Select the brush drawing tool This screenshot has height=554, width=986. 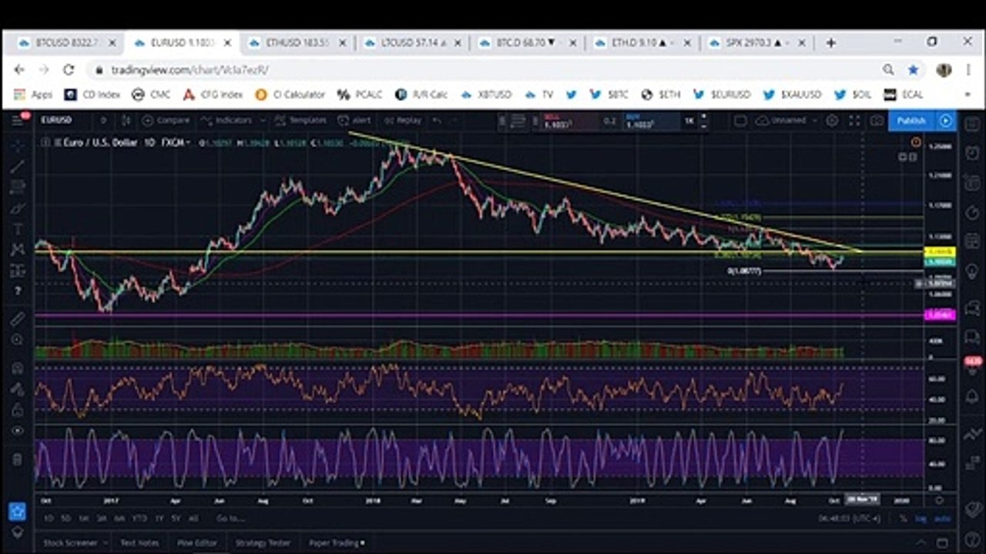pos(18,208)
